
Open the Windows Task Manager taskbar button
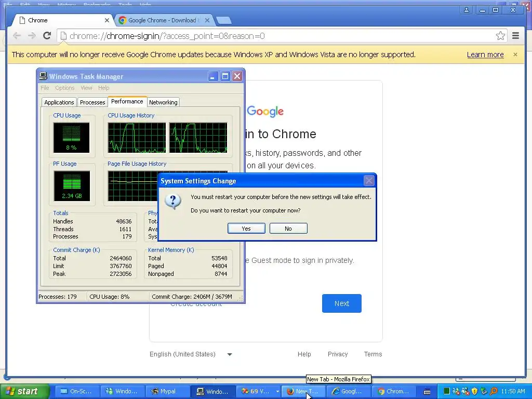point(213,391)
